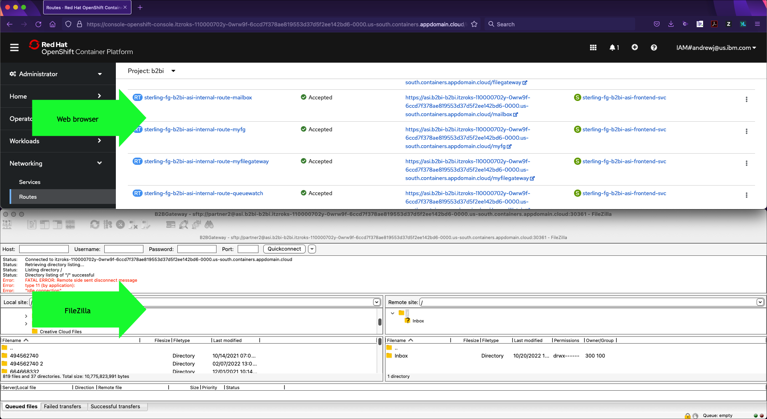Open OpenShift help question mark
This screenshot has height=419, width=767.
coord(654,47)
